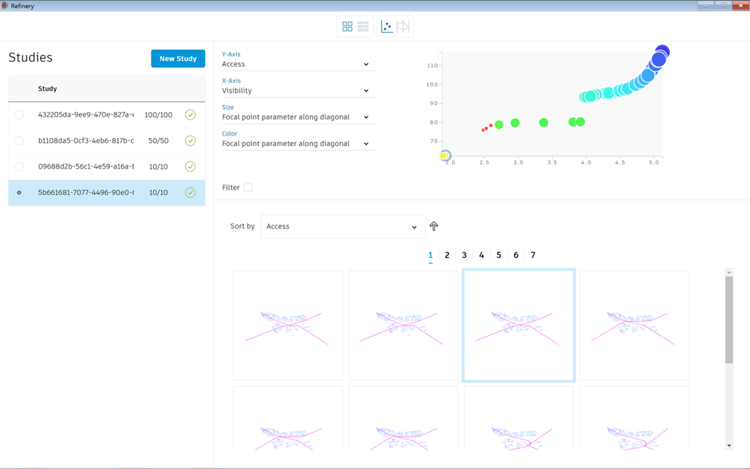Switch to grid thumbnail view

[347, 26]
